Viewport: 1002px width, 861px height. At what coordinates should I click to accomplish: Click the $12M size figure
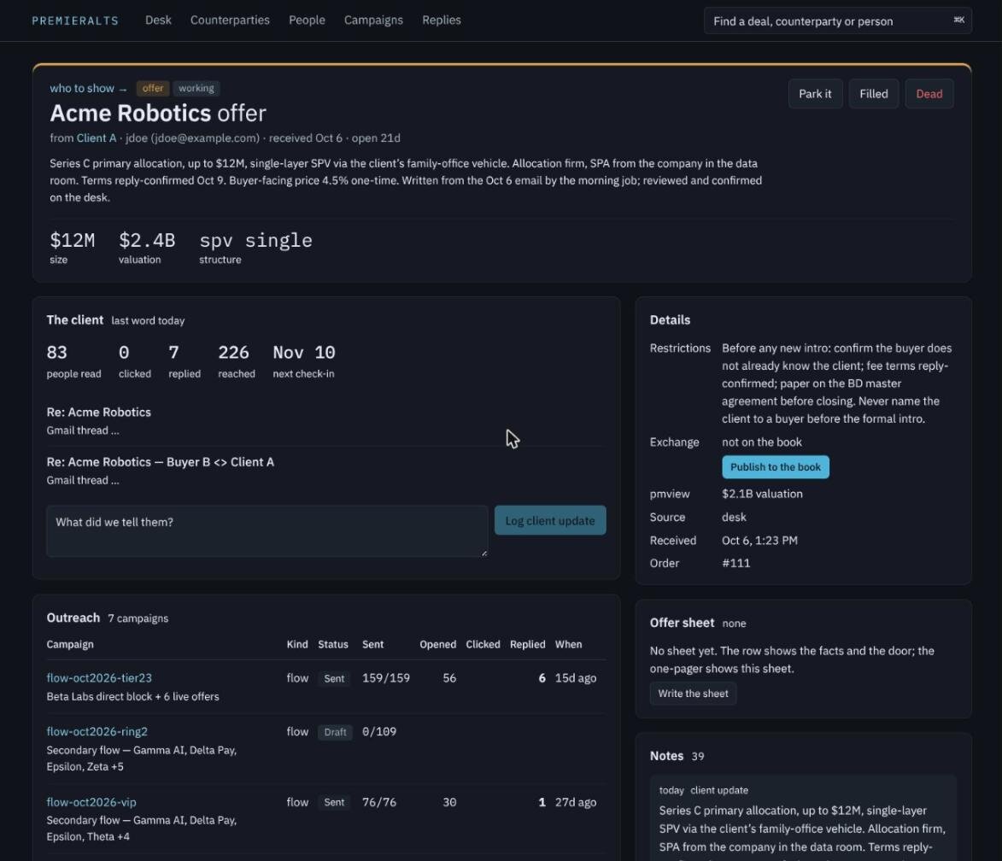[x=73, y=240]
